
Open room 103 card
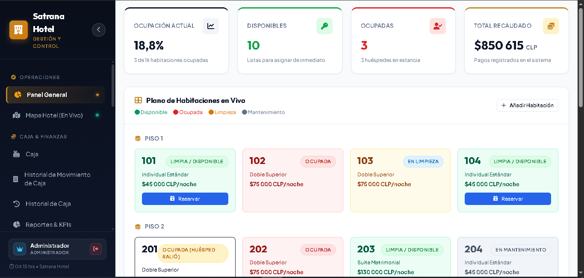[x=400, y=180]
